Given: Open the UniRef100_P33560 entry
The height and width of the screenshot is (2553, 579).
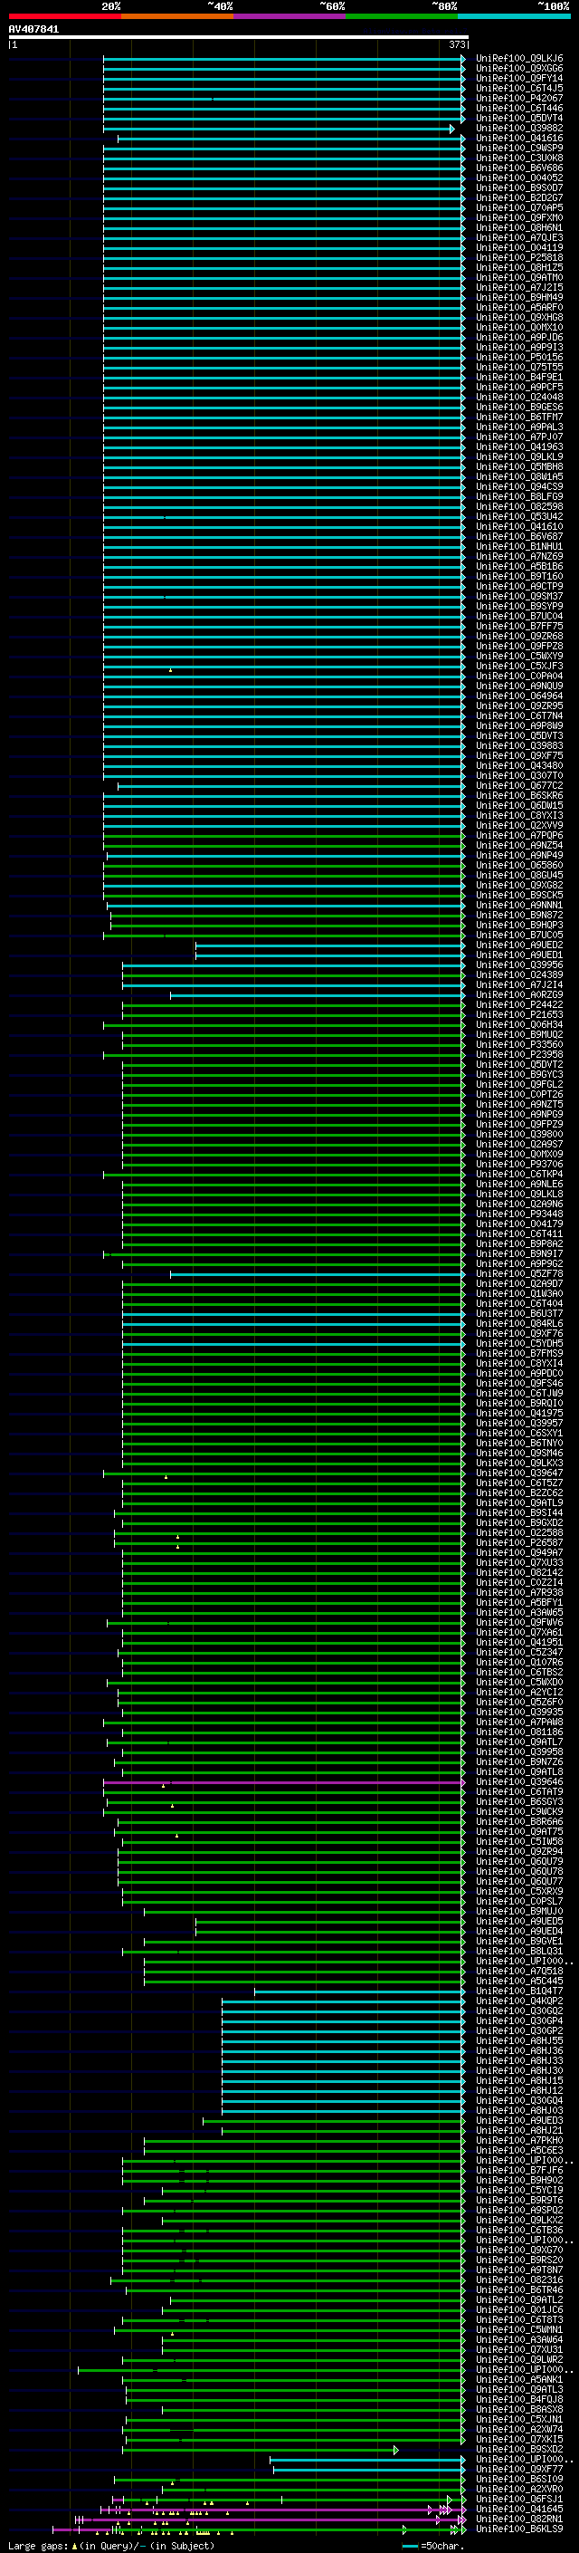Looking at the screenshot, I should 519,1043.
